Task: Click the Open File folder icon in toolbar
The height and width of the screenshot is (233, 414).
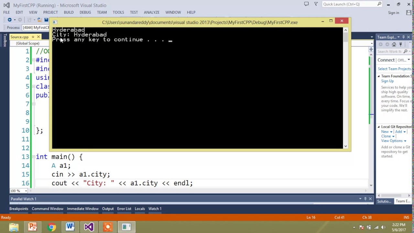Action: click(x=39, y=20)
